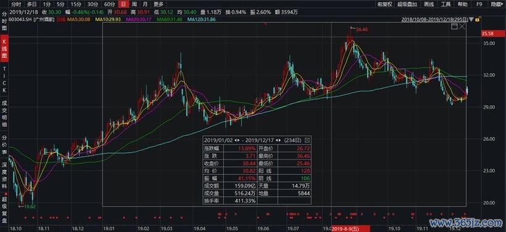
Task: Select the 1分 interval tab
Action: pos(48,4)
